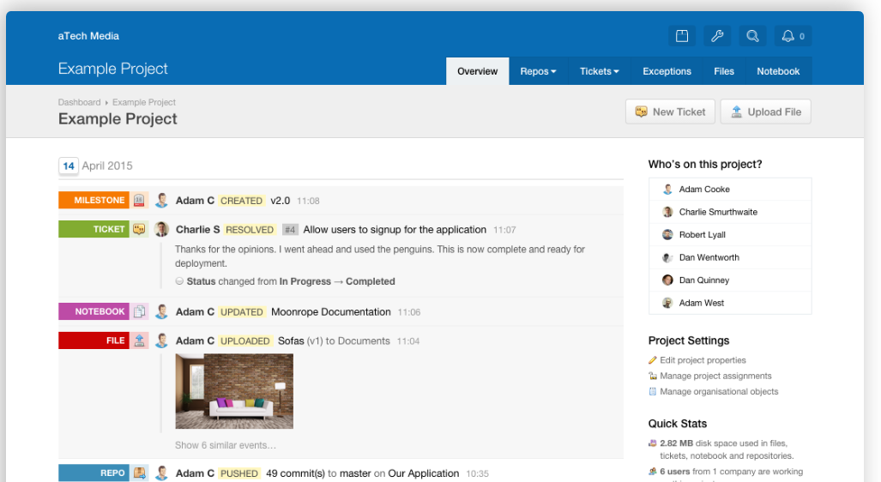The height and width of the screenshot is (482, 881).
Task: Click icon beside Manage project assignments
Action: 652,376
